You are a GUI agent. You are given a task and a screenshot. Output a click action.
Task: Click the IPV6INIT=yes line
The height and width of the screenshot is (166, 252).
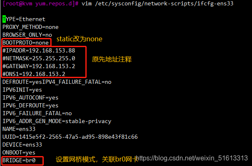(x=22, y=90)
